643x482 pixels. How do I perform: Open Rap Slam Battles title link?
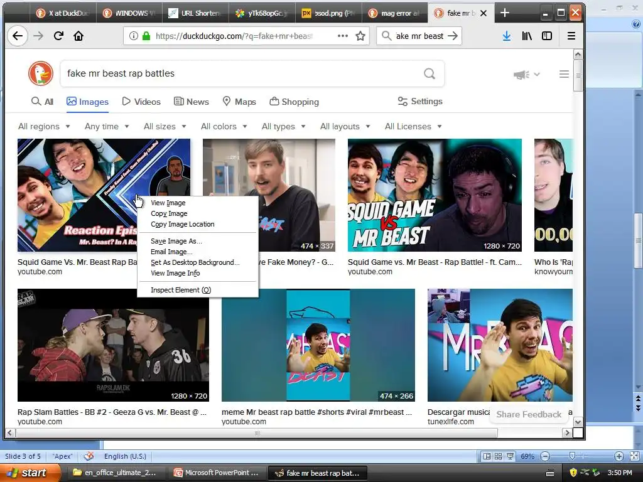pyautogui.click(x=112, y=412)
